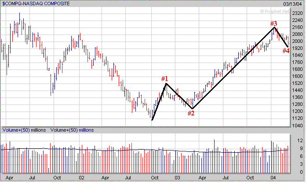The height and width of the screenshot is (182, 306).
Task: Click the Oct label just before 03
Action: tap(155, 178)
